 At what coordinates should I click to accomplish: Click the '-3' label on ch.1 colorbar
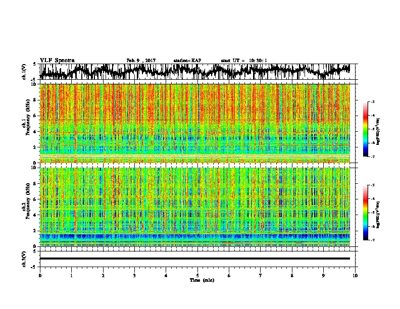(372, 101)
